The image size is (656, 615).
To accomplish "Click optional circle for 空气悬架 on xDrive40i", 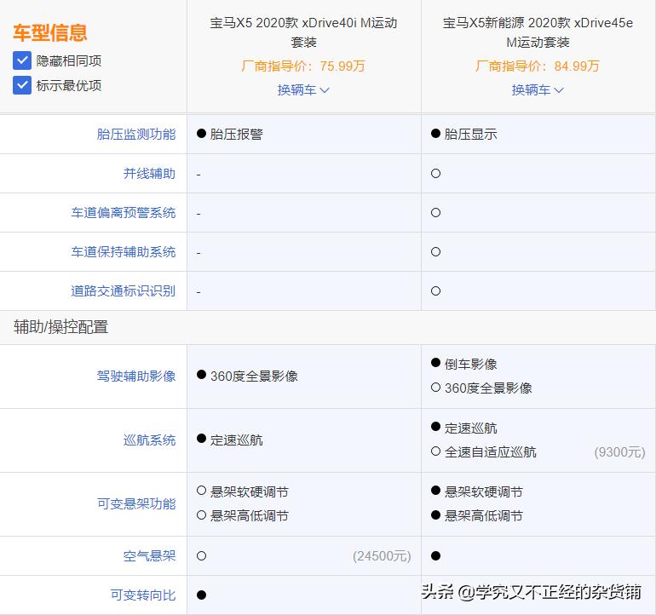I will pyautogui.click(x=201, y=556).
